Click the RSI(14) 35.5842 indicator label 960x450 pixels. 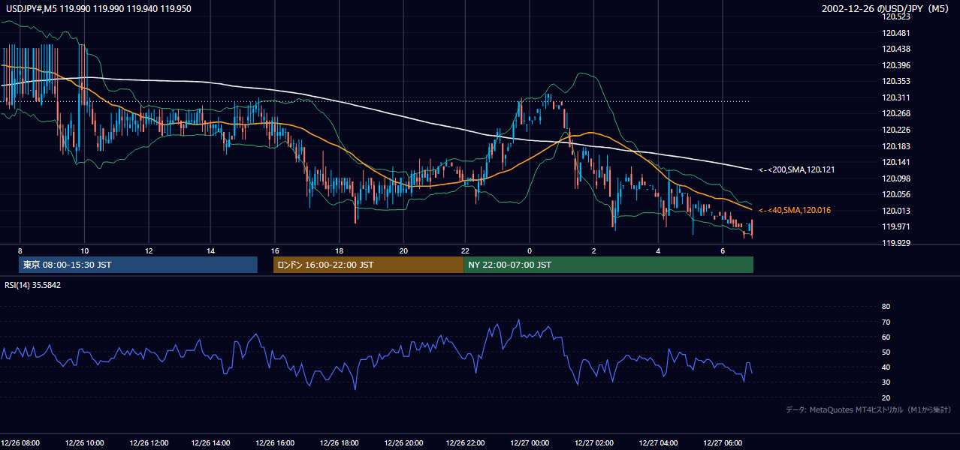tap(33, 285)
